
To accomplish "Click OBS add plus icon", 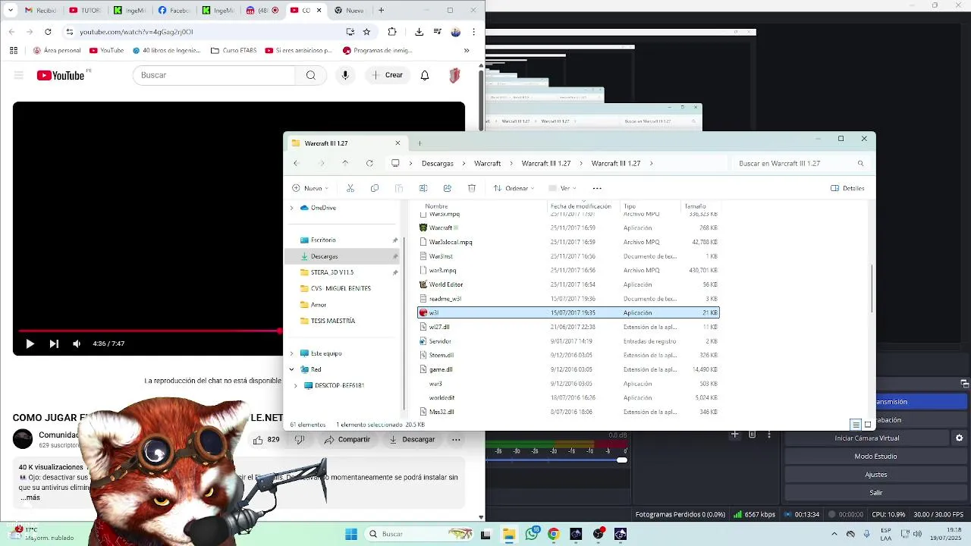I will [x=734, y=435].
